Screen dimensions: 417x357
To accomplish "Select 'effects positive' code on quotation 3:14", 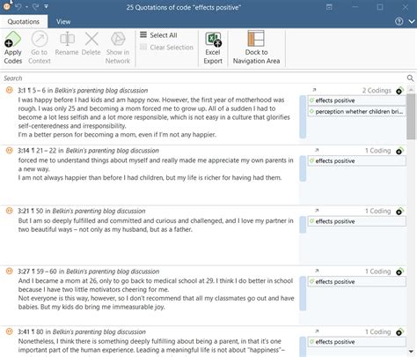I will pyautogui.click(x=357, y=160).
